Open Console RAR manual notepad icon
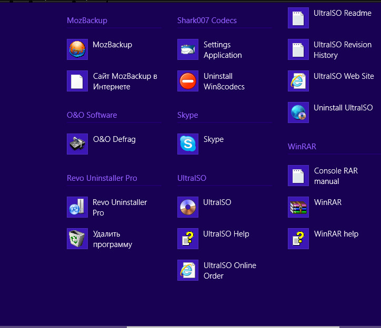The height and width of the screenshot is (328, 381). tap(298, 176)
